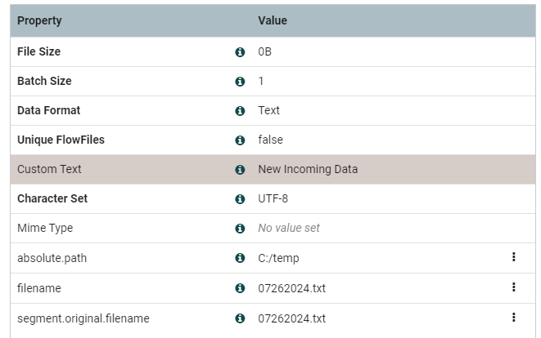
Task: Open the segment.original.filename row options menu
Action: (513, 318)
